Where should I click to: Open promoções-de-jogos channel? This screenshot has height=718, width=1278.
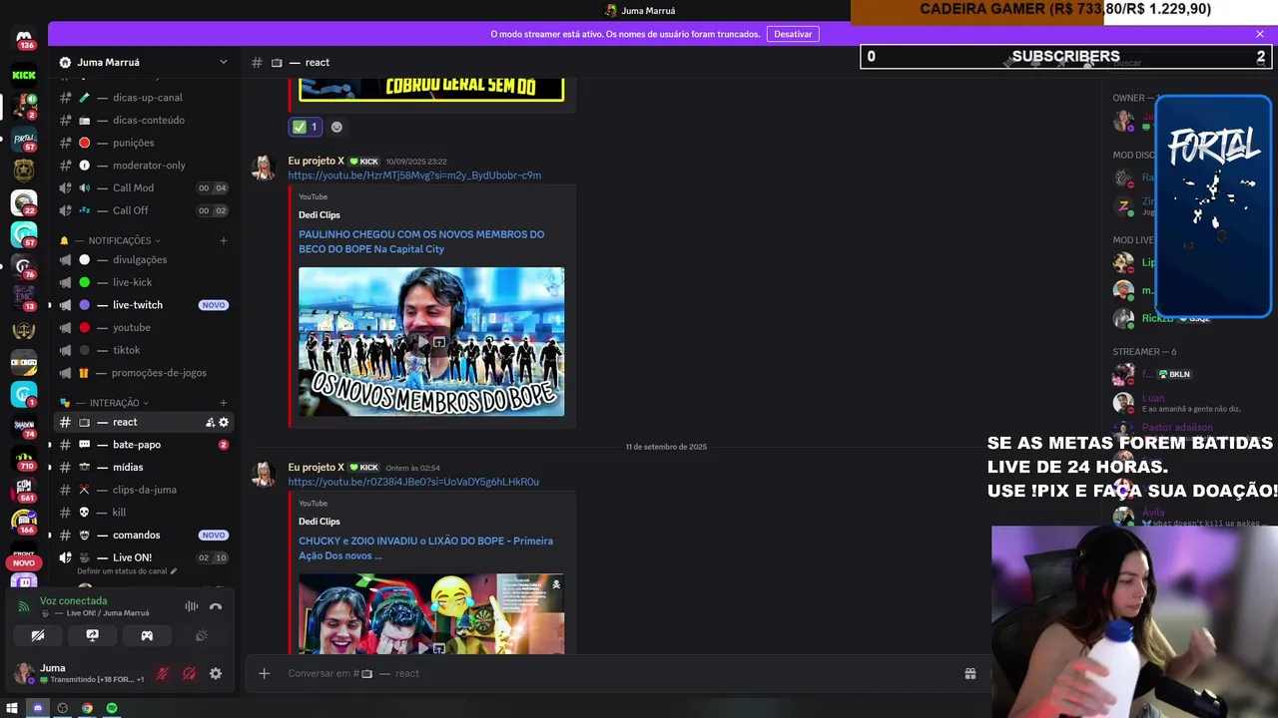point(144,373)
